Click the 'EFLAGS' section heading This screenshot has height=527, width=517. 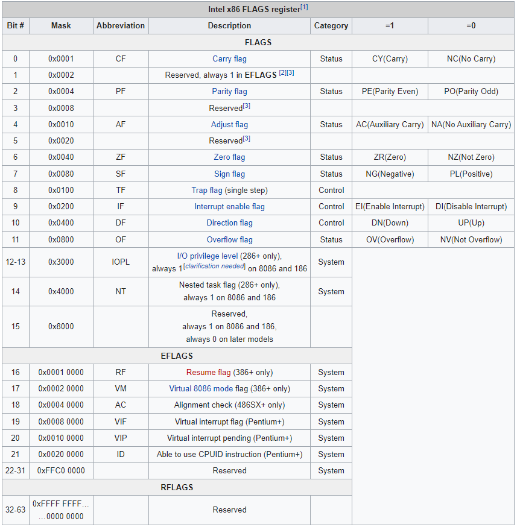pyautogui.click(x=177, y=356)
